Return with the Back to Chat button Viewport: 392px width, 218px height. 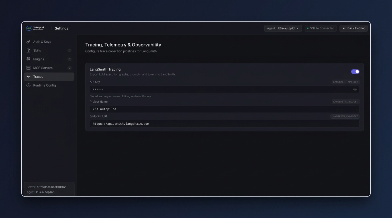(x=354, y=28)
